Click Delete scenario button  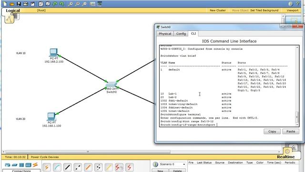coord(177,171)
